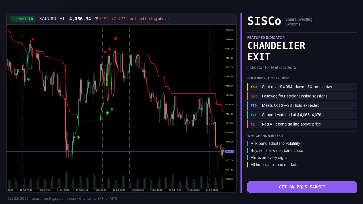Click the green CHANDELIER badge
Viewport: 363px width, 204px height.
click(23, 19)
